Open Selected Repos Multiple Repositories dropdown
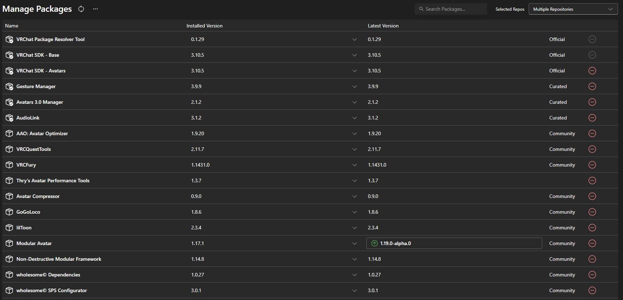This screenshot has width=623, height=300. point(573,9)
